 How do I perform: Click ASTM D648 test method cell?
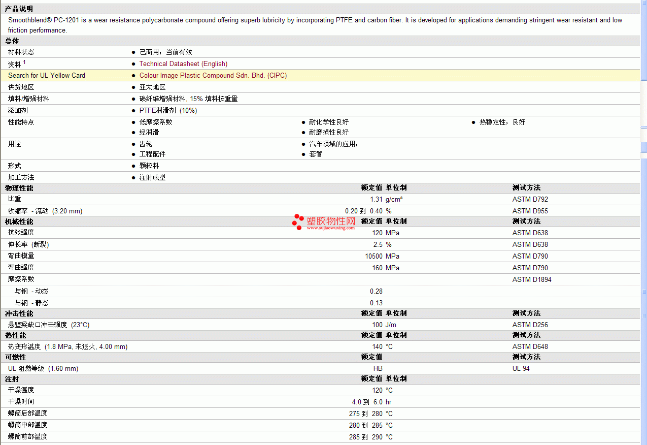[x=530, y=346]
